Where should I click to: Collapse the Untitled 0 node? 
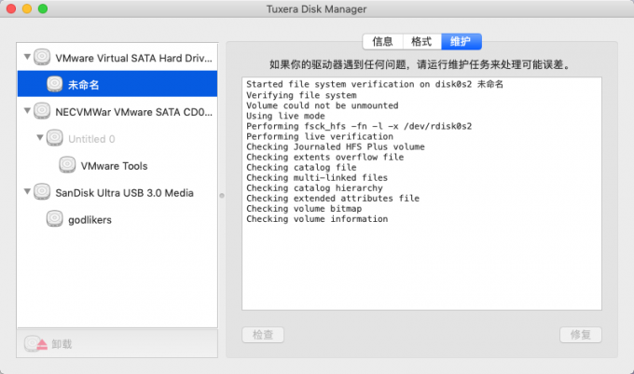pyautogui.click(x=39, y=137)
